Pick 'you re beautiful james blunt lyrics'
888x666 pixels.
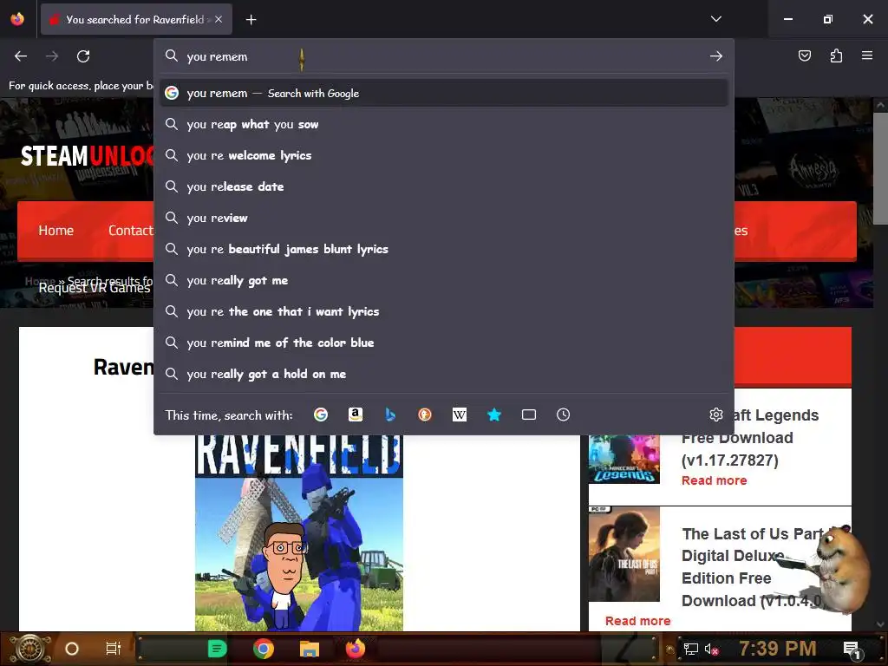[x=444, y=249]
